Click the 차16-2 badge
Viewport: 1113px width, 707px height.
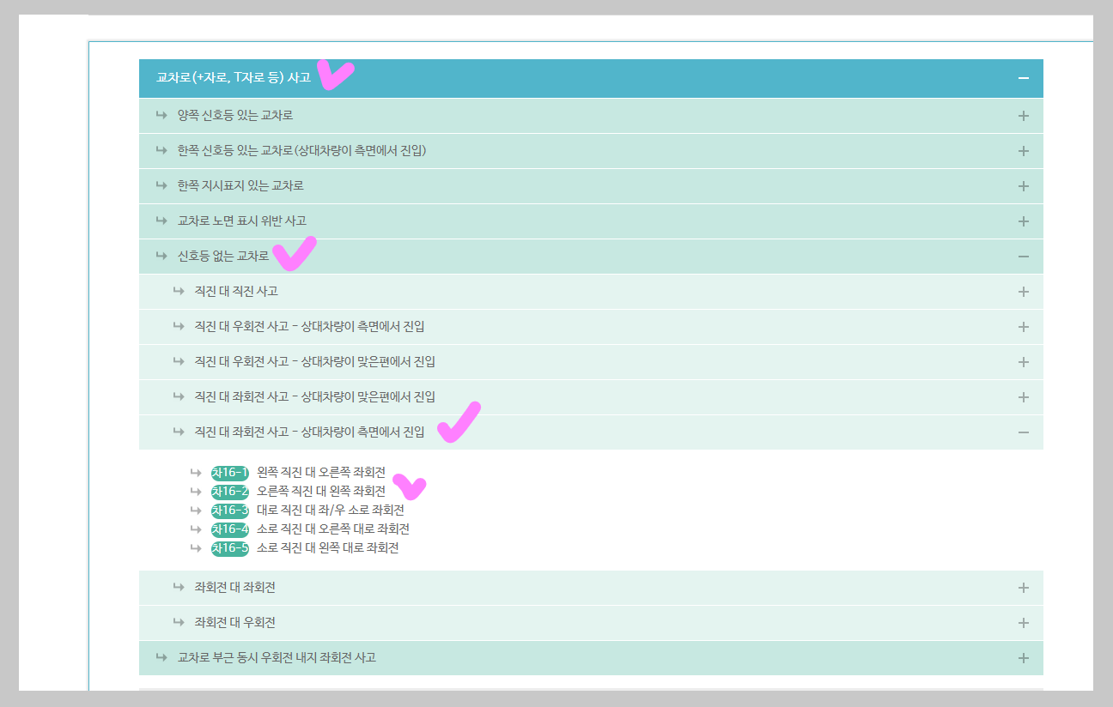click(x=230, y=492)
